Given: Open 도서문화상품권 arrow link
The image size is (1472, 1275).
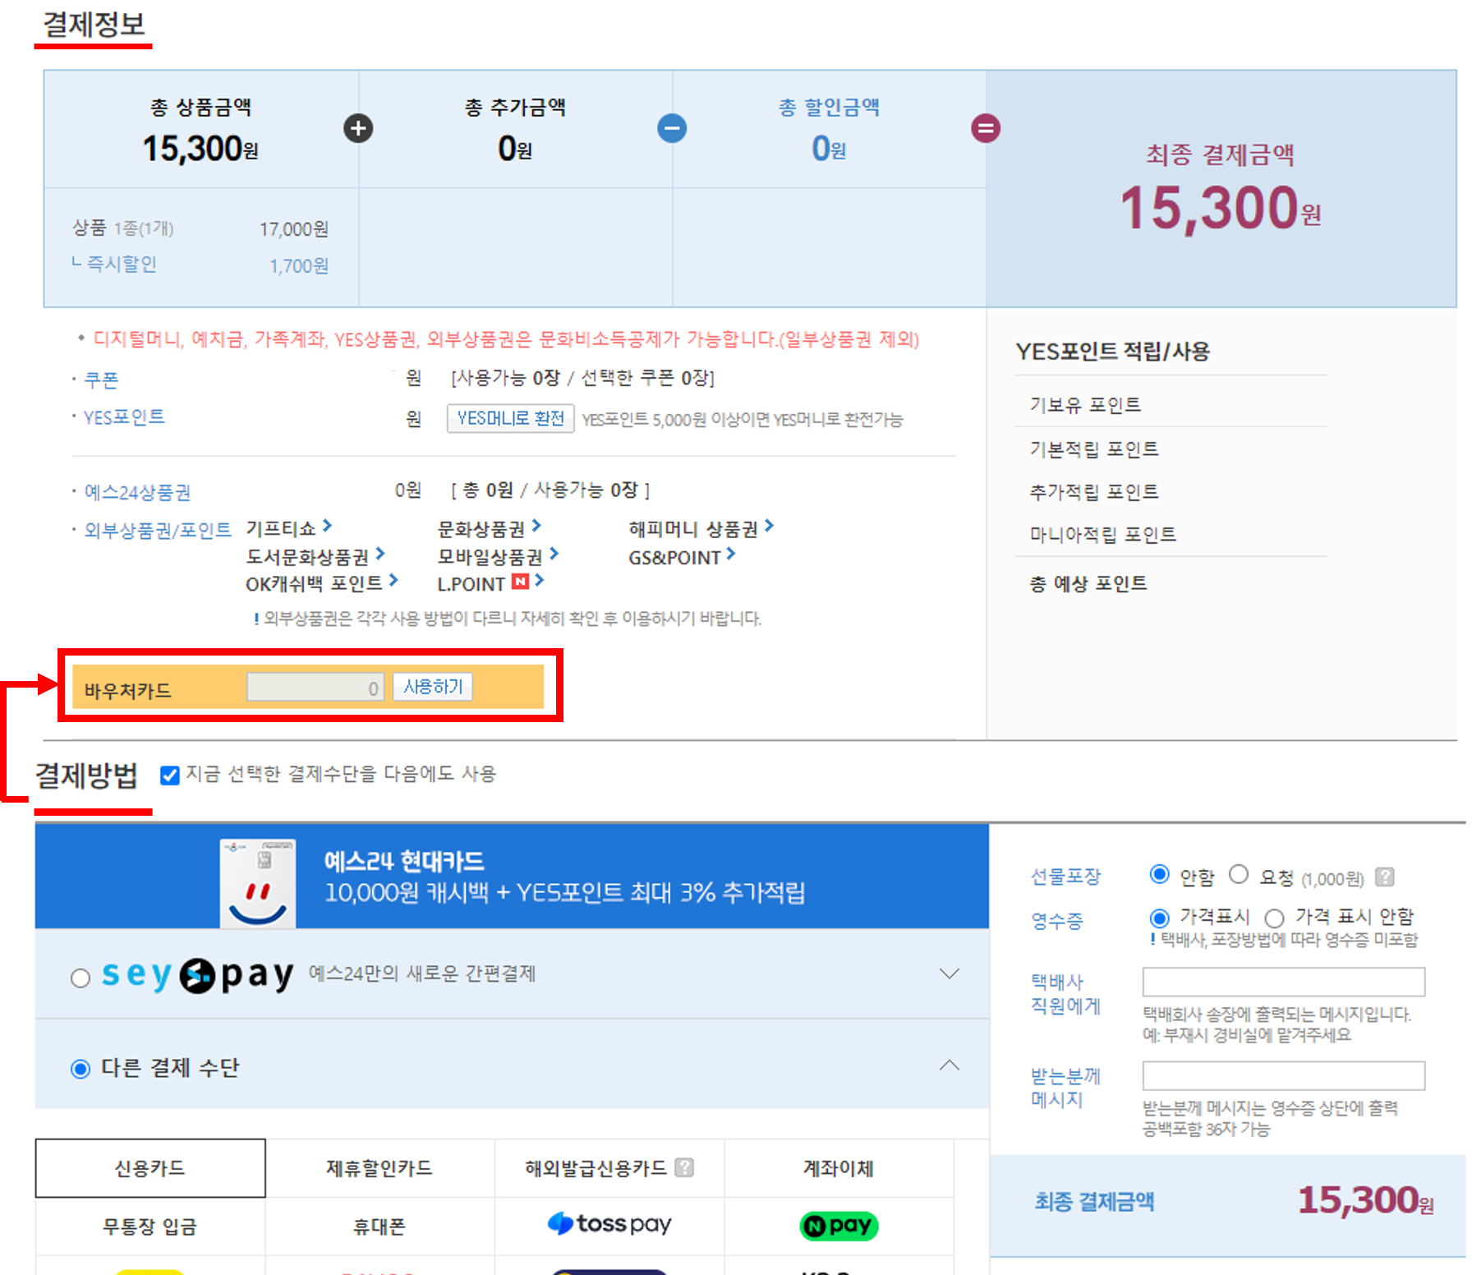Looking at the screenshot, I should pyautogui.click(x=380, y=554).
